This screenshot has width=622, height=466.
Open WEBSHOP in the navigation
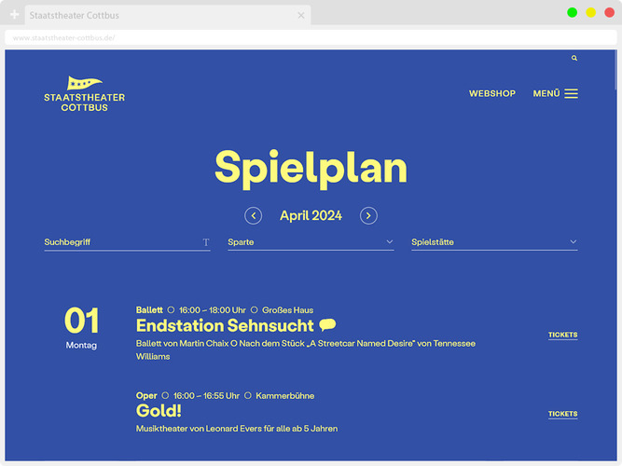tap(491, 94)
